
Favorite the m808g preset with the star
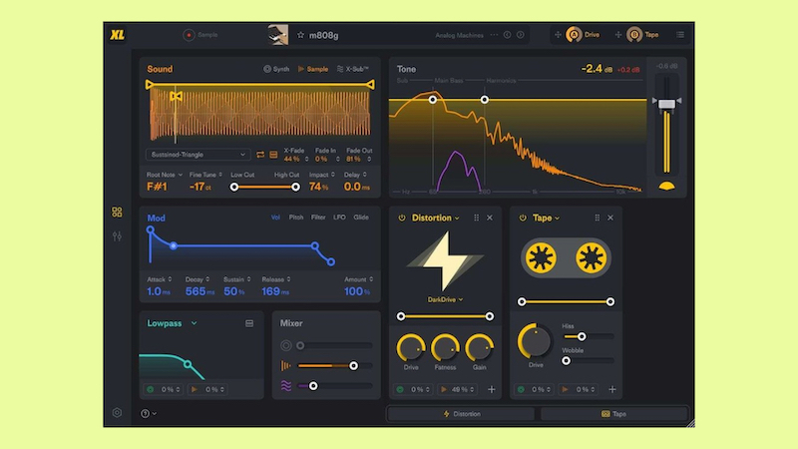(x=300, y=35)
